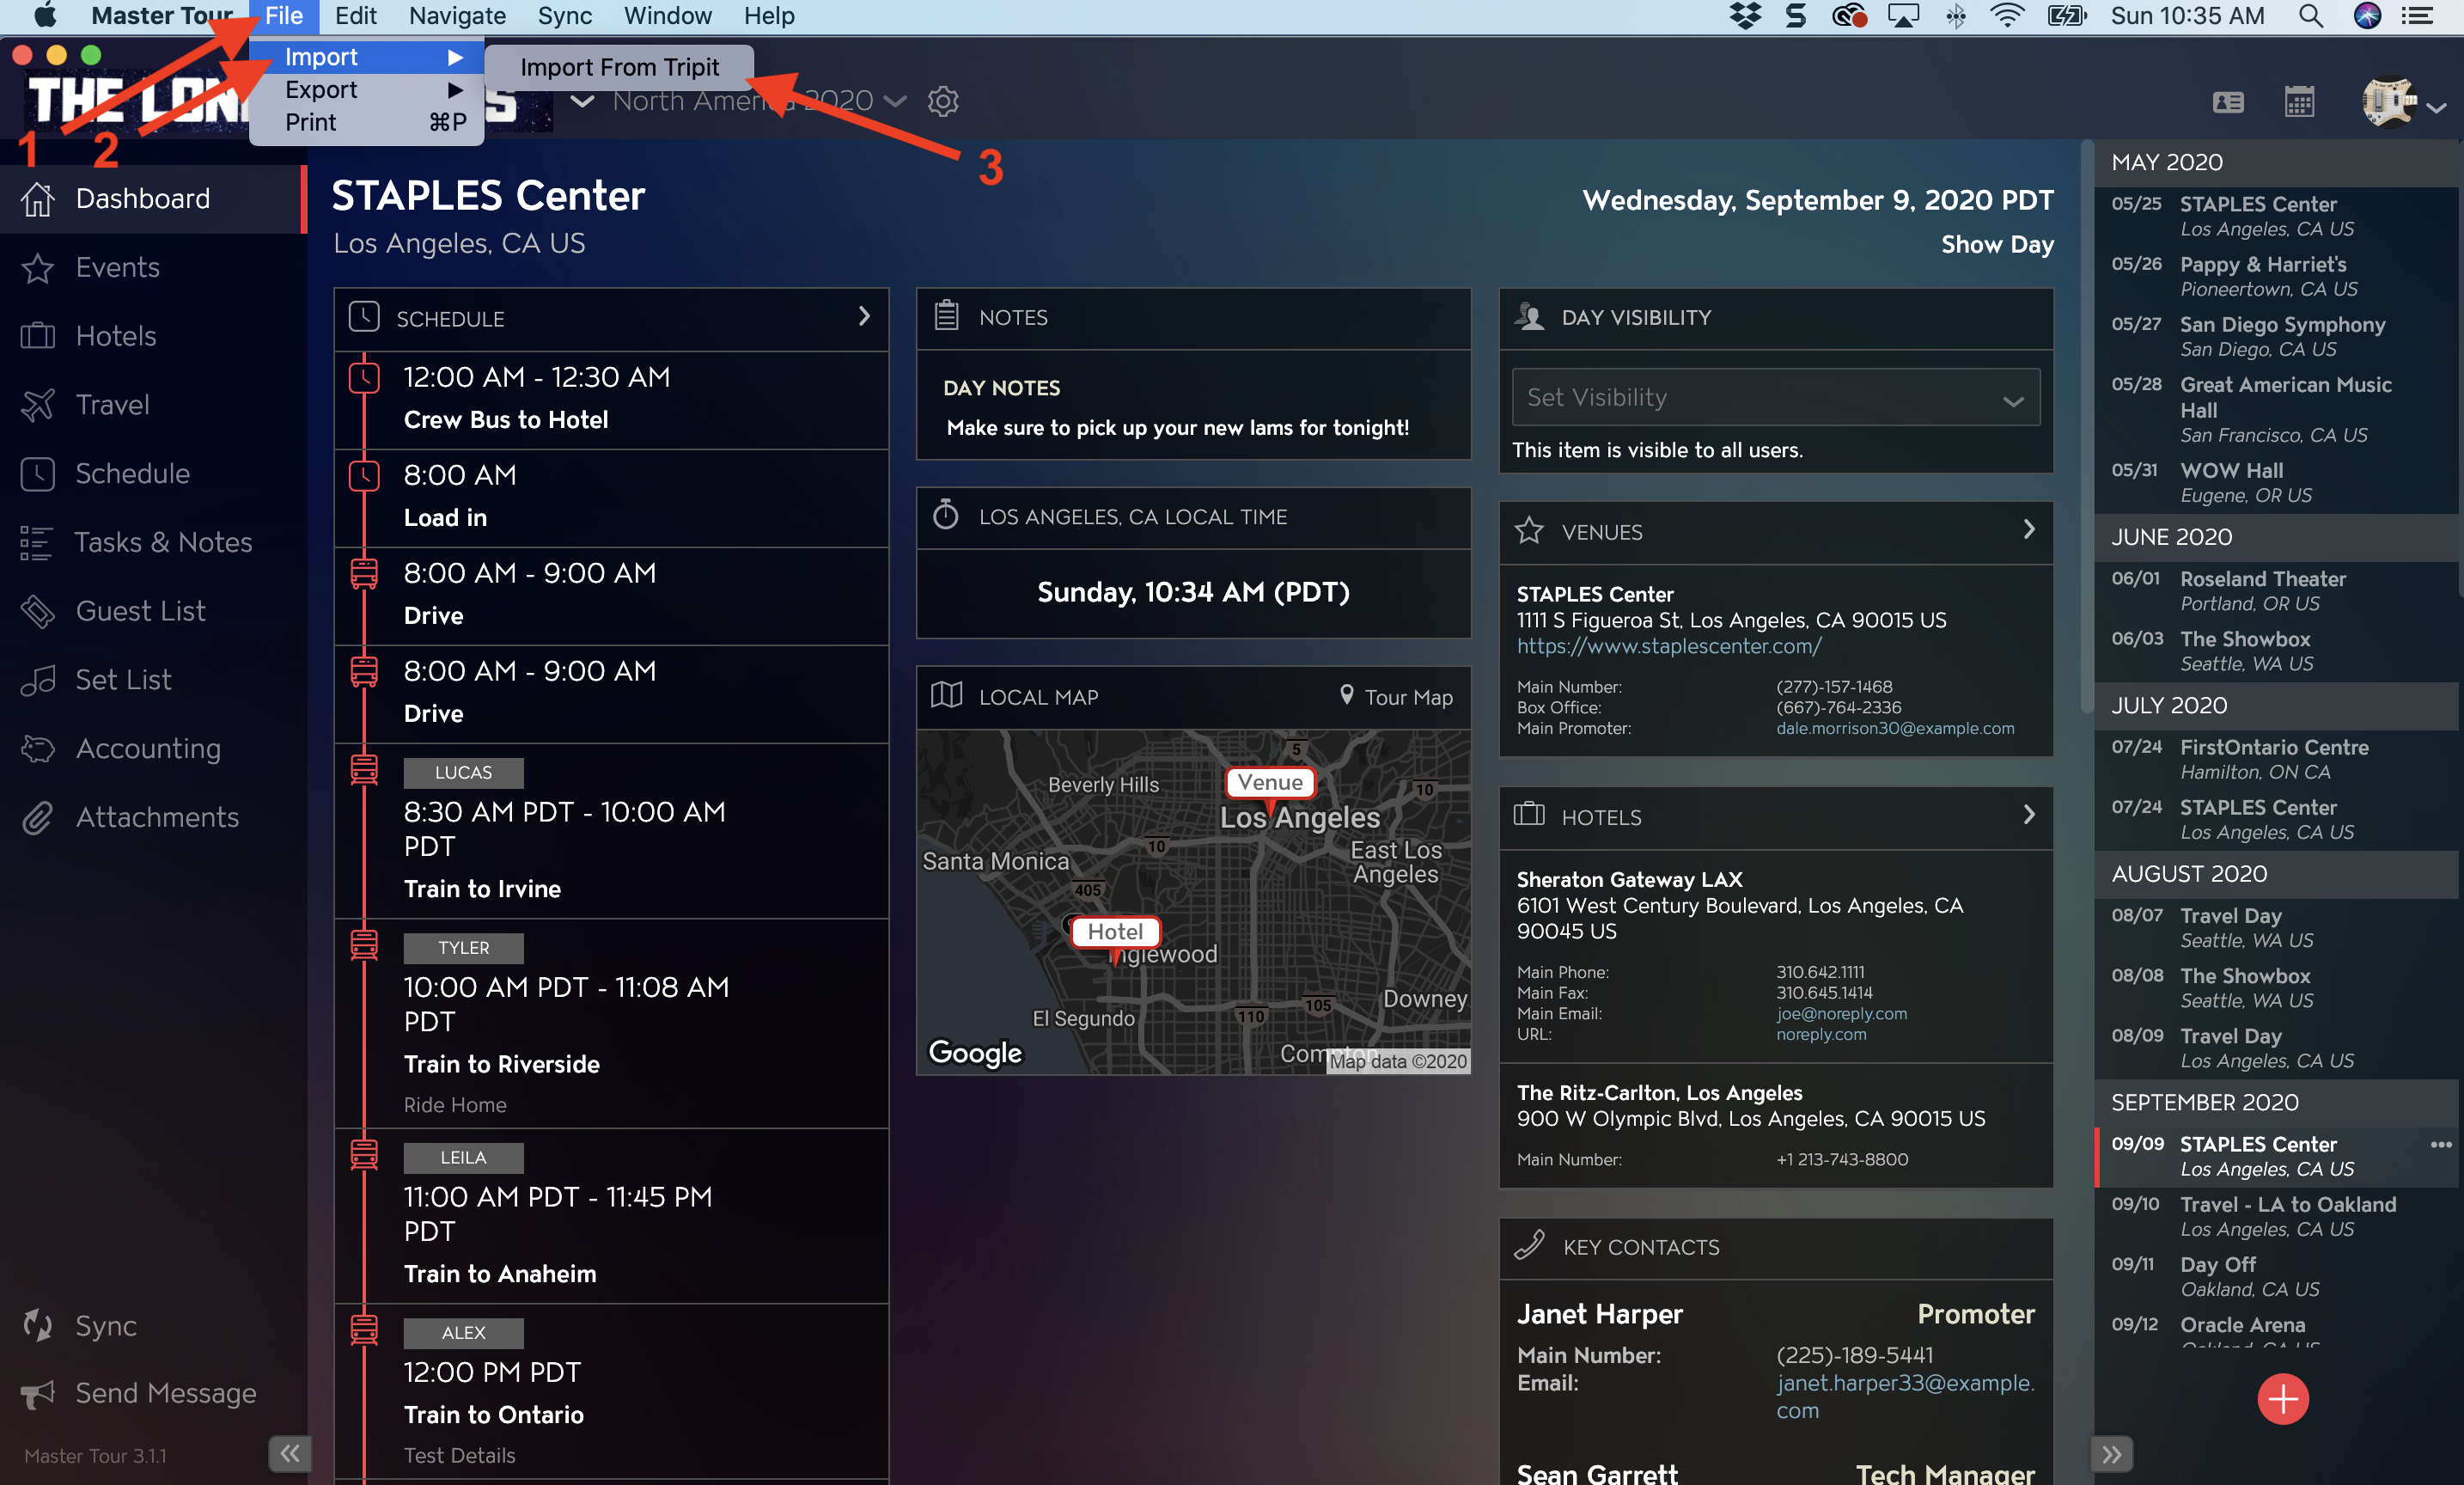Open the Navigate menu
This screenshot has width=2464, height=1485.
457,16
